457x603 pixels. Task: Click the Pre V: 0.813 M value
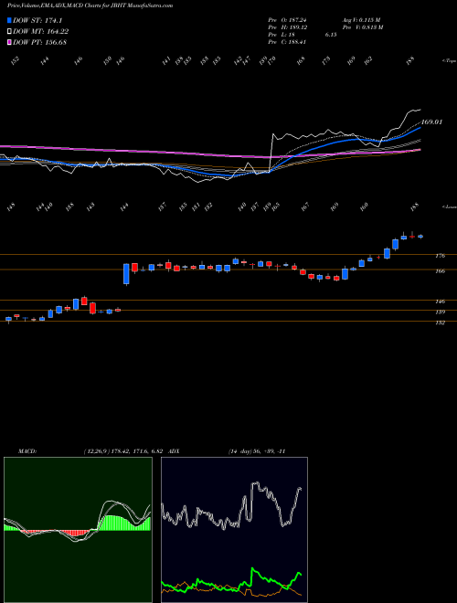click(x=362, y=27)
